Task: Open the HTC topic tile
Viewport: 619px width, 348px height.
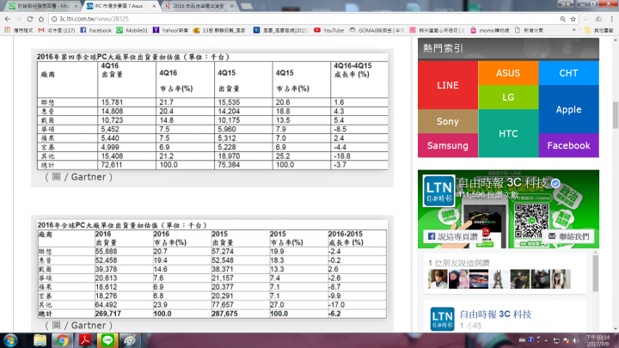Action: click(x=508, y=133)
